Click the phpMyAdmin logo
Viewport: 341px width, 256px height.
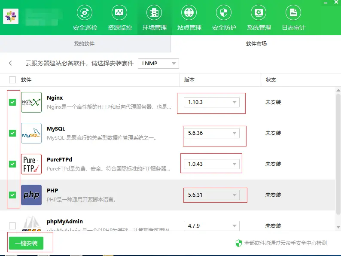pos(31,223)
